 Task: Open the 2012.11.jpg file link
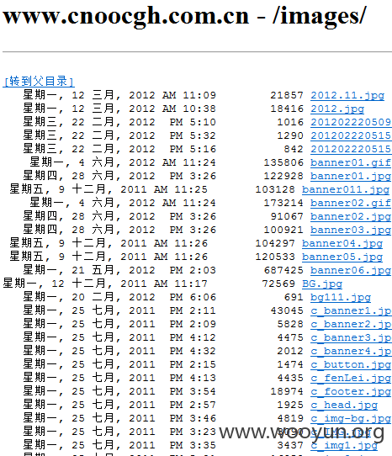coord(347,95)
